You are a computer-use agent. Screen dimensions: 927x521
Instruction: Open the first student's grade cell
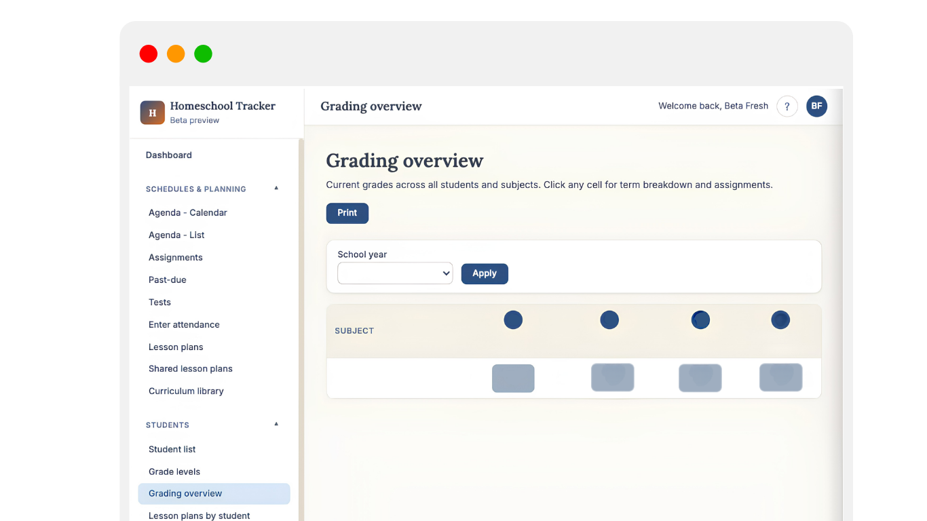tap(513, 379)
